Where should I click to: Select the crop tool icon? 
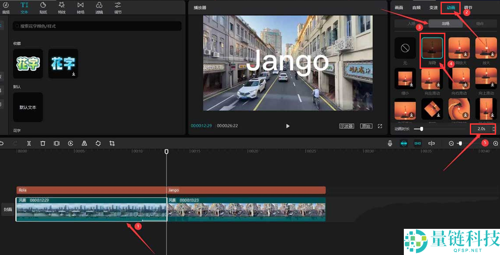point(112,143)
